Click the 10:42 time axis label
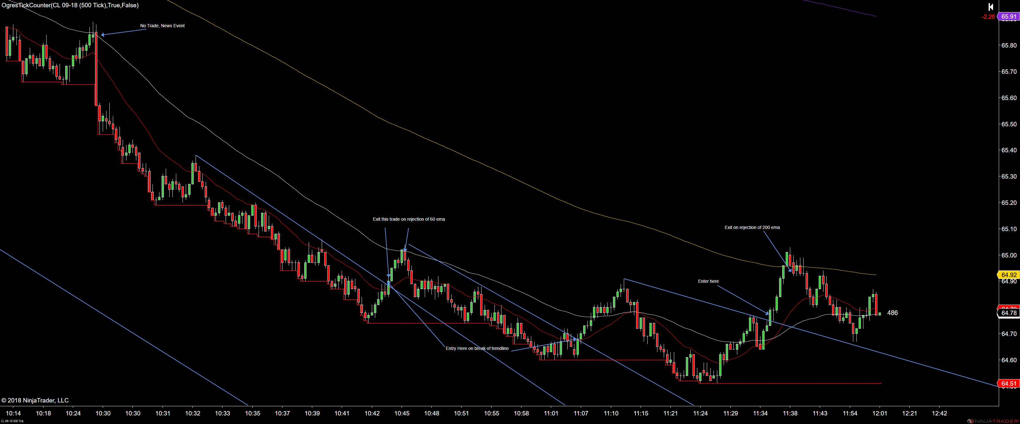 pos(372,413)
